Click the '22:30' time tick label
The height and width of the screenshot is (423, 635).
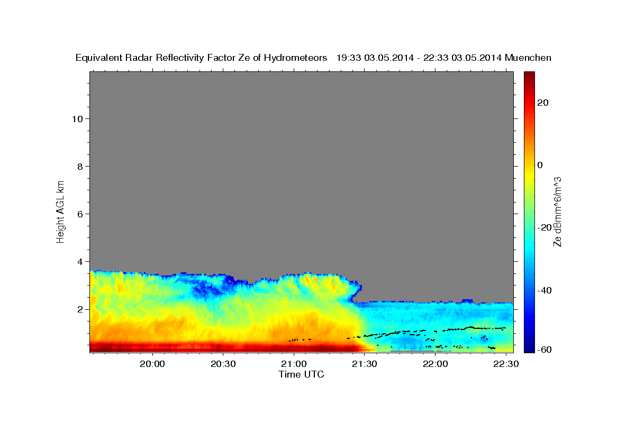pos(506,364)
